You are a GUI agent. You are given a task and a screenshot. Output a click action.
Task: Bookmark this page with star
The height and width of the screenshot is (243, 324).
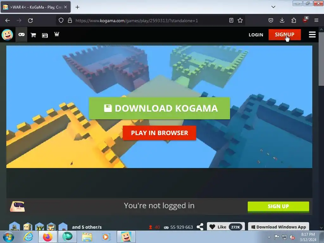coord(240,20)
